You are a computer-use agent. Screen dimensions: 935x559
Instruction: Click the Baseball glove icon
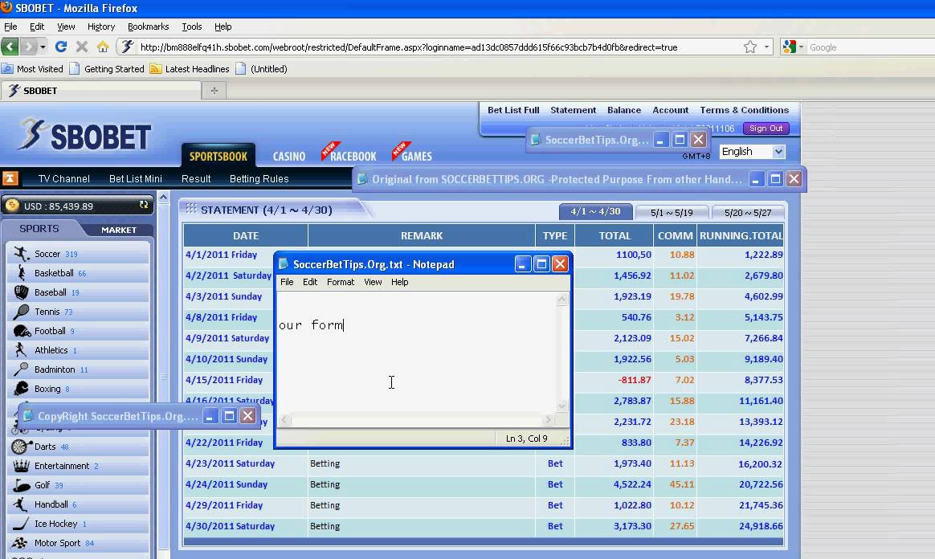tap(22, 292)
